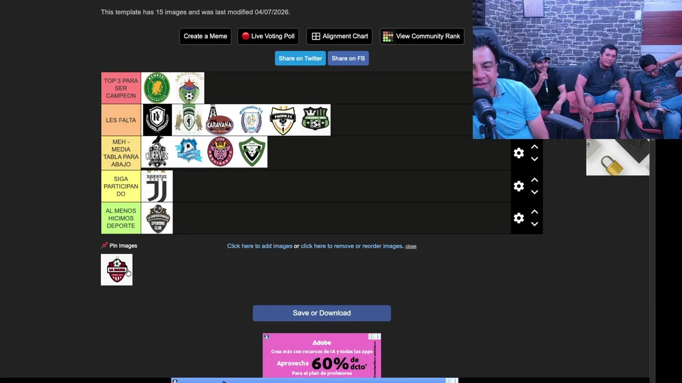Click the template last modified info text
This screenshot has width=682, height=383.
[x=195, y=12]
